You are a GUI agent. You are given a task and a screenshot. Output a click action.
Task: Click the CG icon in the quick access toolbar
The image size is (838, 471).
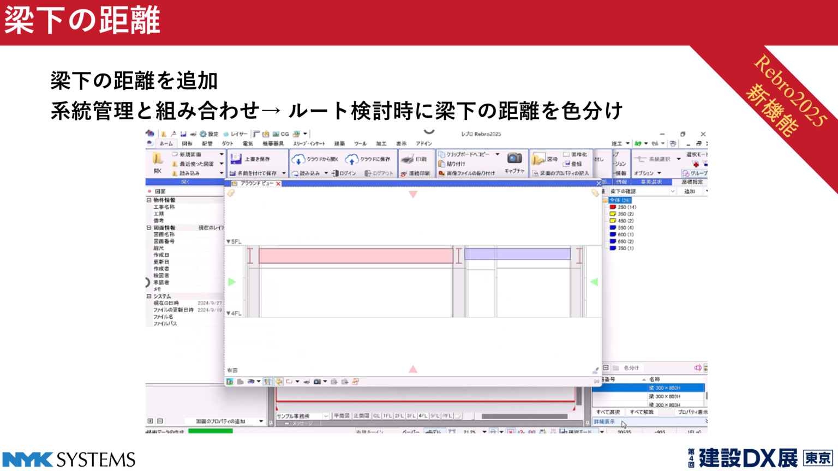tap(277, 134)
